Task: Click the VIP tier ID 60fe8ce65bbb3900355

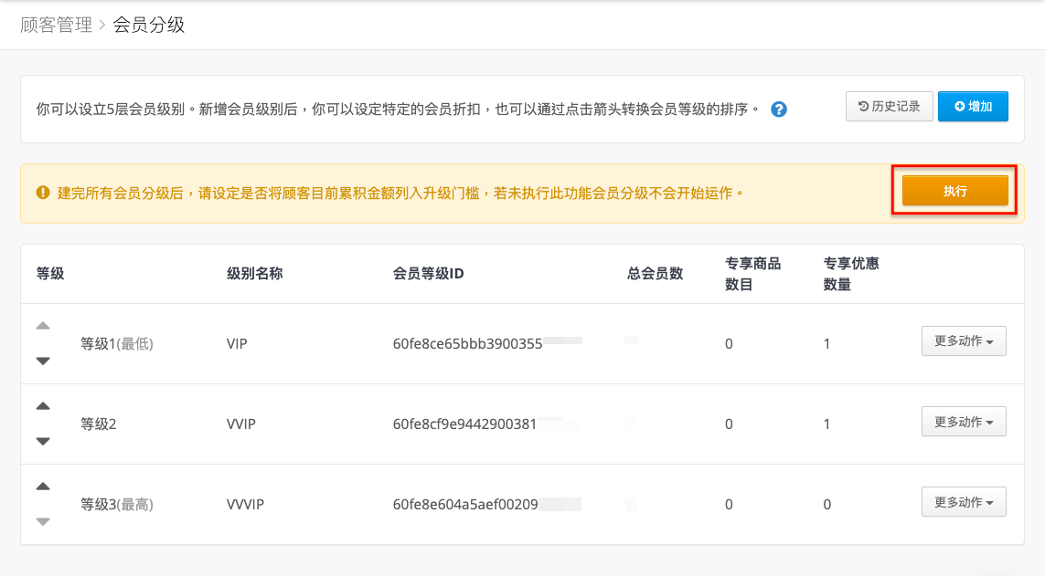Action: tap(467, 344)
